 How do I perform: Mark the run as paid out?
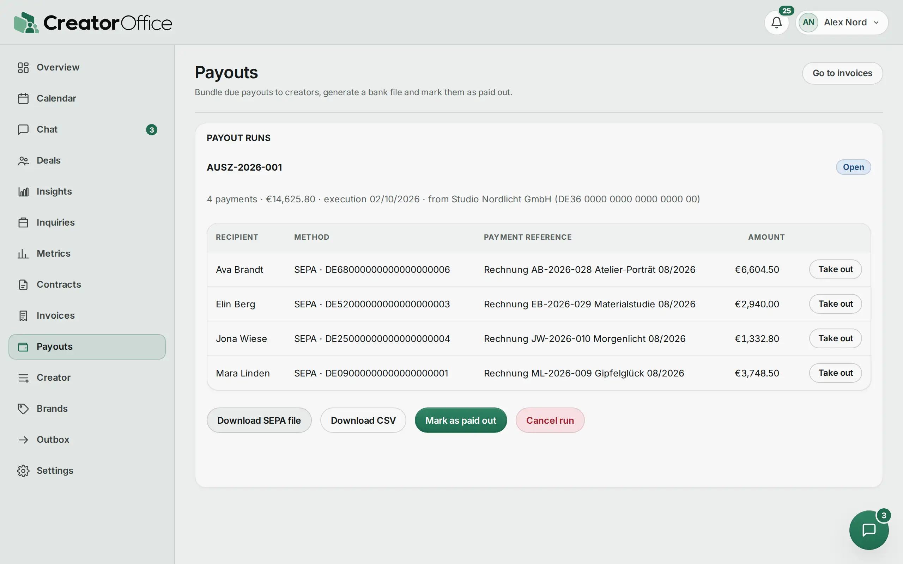click(x=460, y=421)
